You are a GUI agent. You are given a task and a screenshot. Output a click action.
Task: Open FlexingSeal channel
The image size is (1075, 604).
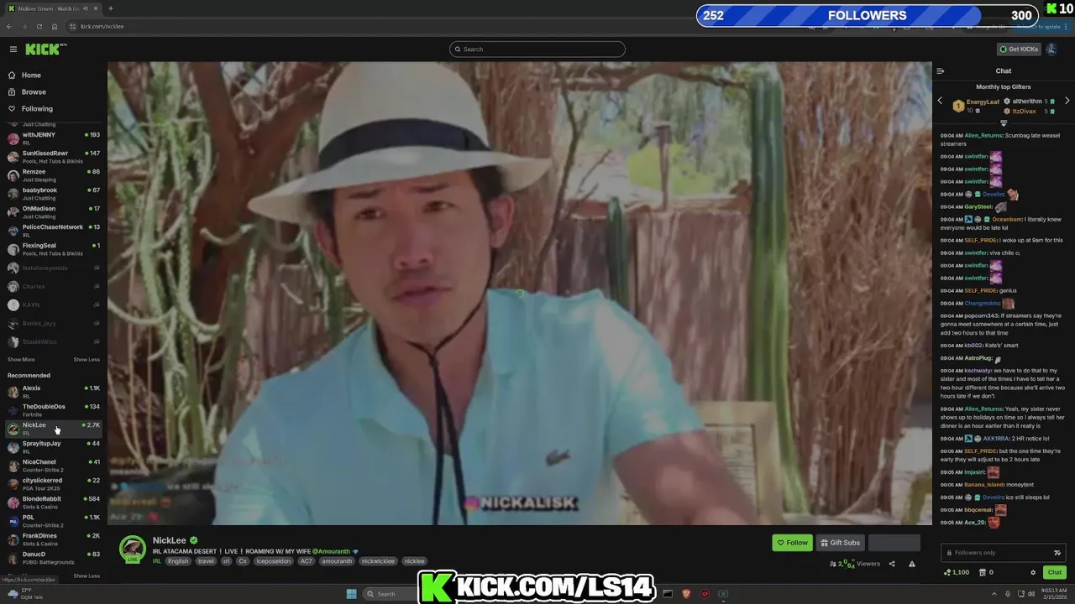[x=54, y=249]
